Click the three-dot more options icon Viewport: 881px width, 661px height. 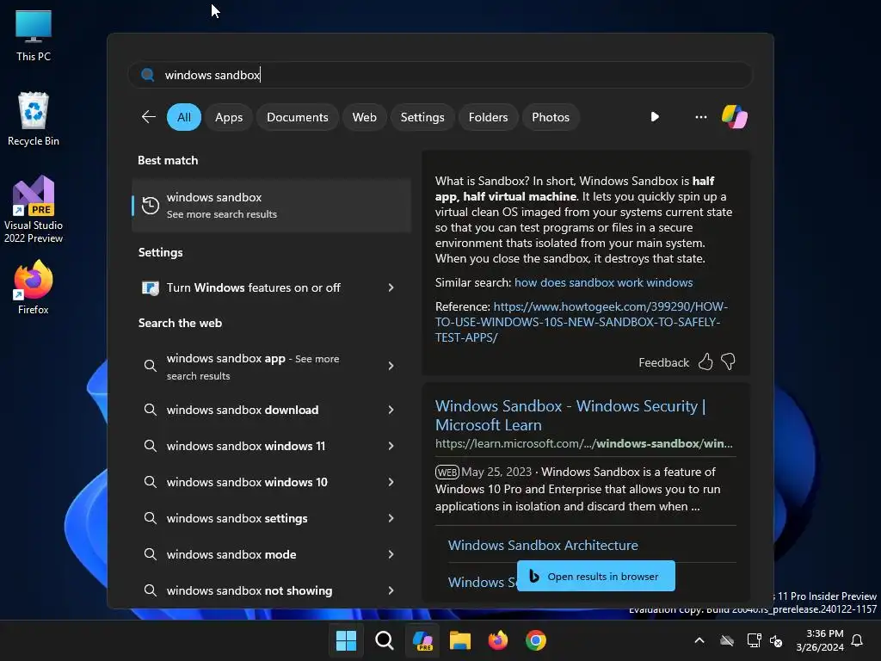pos(700,117)
